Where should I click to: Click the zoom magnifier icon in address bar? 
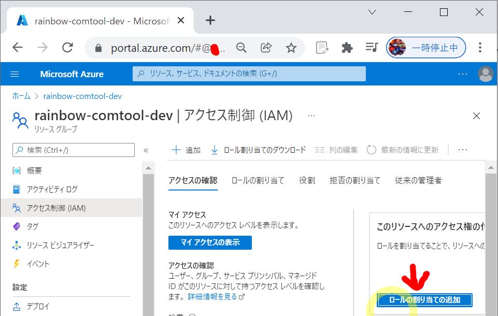point(241,48)
